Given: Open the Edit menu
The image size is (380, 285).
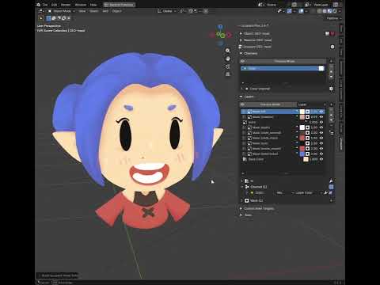Looking at the screenshot, I should point(54,5).
